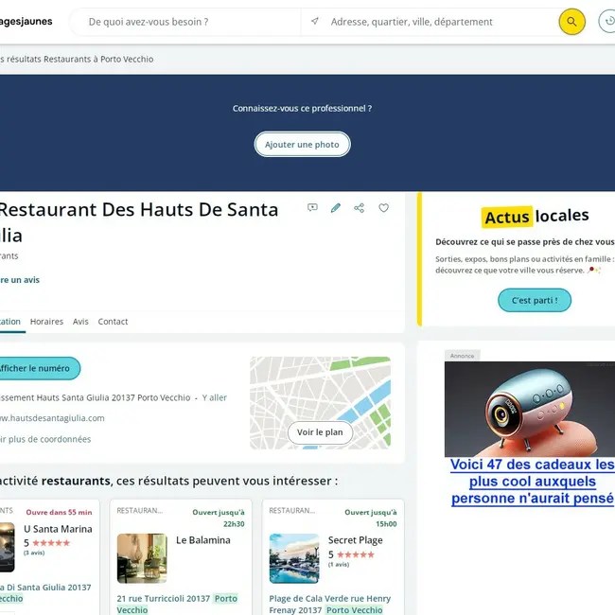The image size is (615, 615).
Task: Click the 'Plage de Cala Verde rue Henry' address
Action: pos(330,599)
